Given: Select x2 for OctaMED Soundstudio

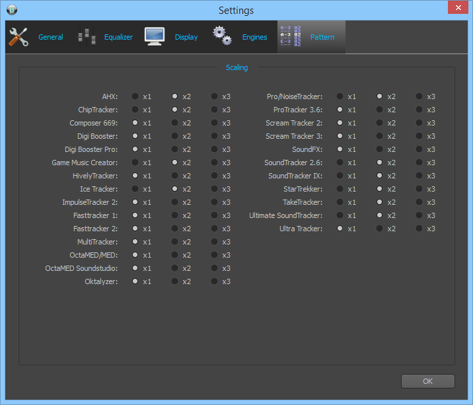Looking at the screenshot, I should [174, 268].
